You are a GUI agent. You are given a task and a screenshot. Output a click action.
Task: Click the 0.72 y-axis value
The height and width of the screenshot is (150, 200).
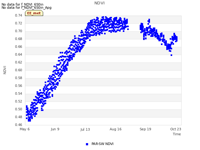tap(19, 23)
